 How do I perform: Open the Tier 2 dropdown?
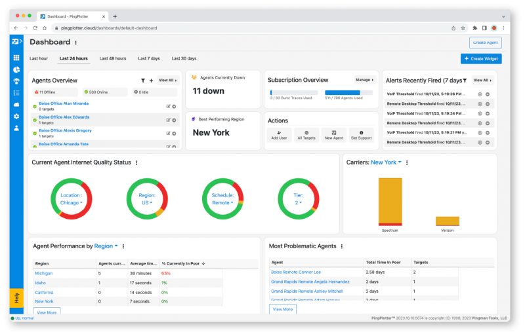299,199
